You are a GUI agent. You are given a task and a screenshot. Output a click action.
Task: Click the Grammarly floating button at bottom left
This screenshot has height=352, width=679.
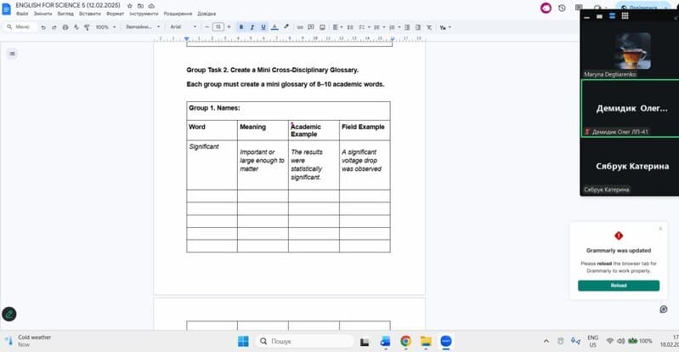coord(9,314)
